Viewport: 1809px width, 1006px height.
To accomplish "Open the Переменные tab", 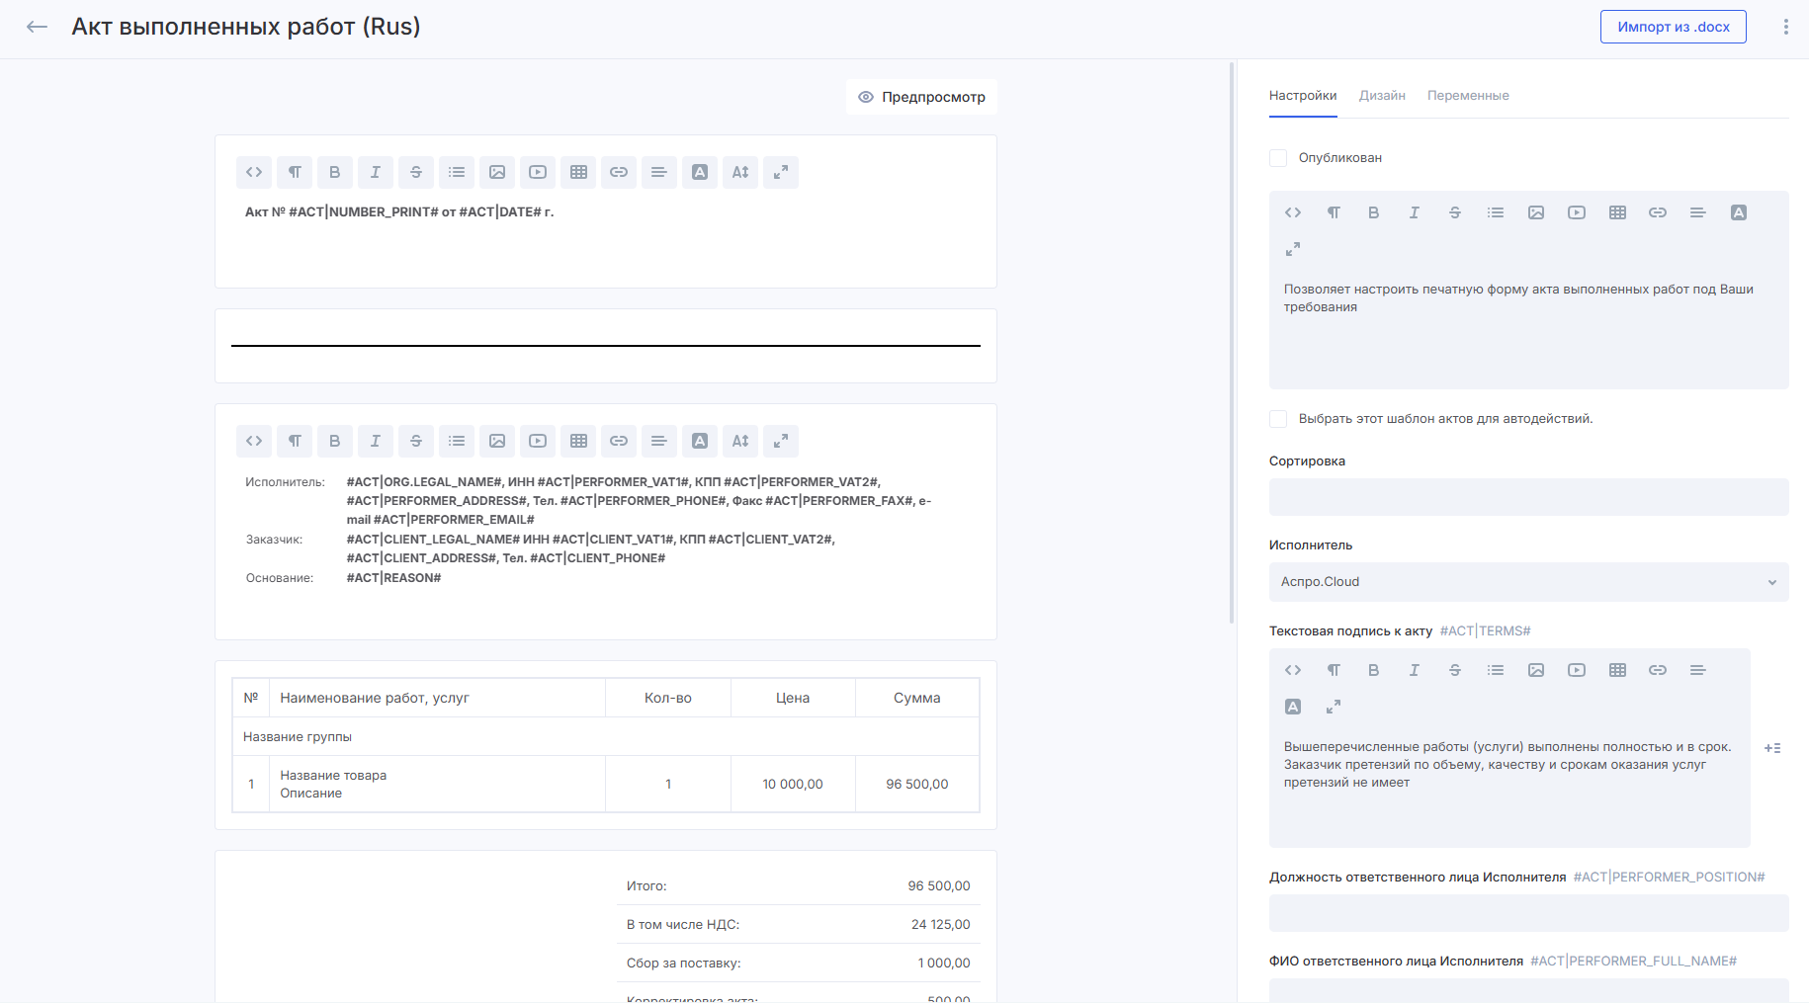I will tap(1468, 96).
